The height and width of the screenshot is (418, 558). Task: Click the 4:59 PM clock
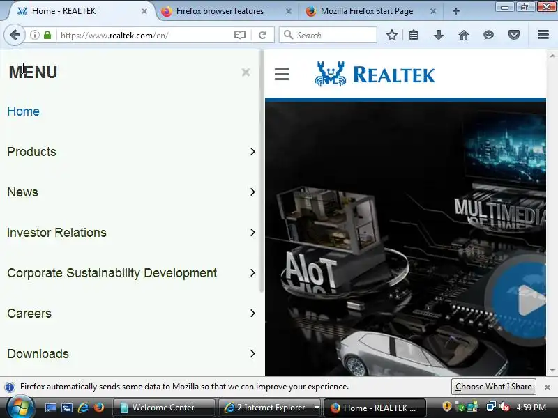click(531, 408)
